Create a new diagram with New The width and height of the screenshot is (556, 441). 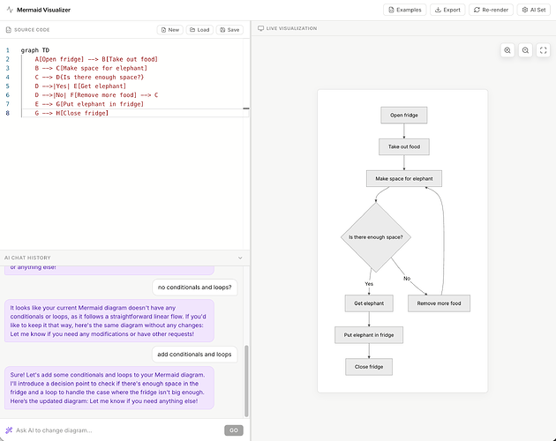[x=169, y=29]
